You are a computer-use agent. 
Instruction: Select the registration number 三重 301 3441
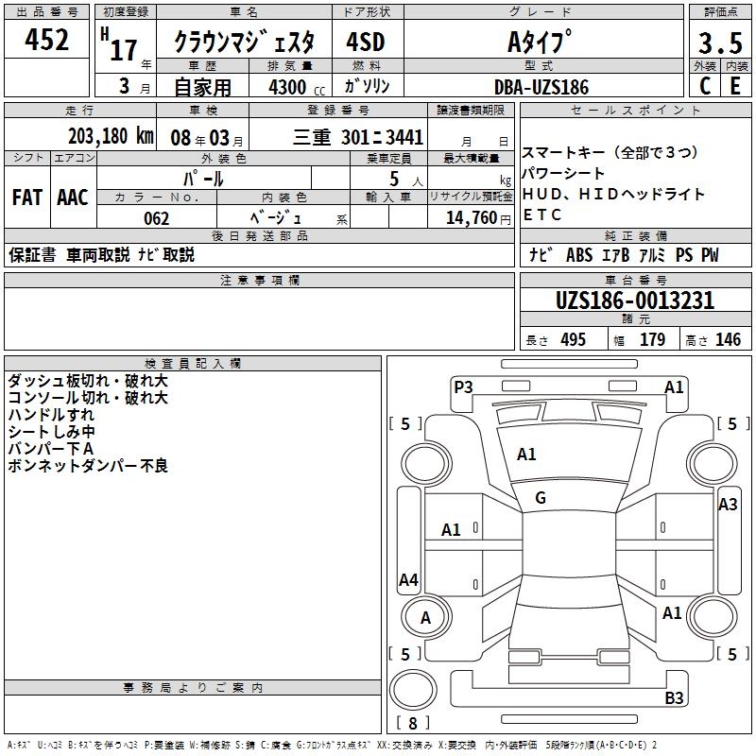(358, 137)
